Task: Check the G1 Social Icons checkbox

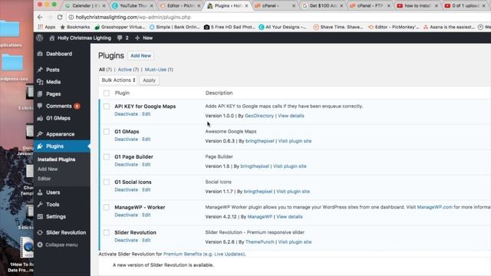Action: pyautogui.click(x=107, y=182)
